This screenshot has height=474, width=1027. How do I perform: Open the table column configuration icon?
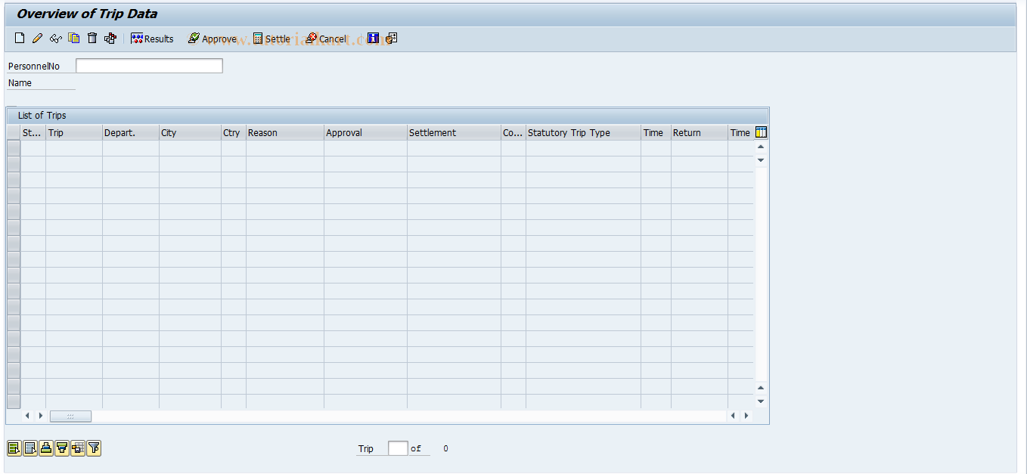coord(761,132)
